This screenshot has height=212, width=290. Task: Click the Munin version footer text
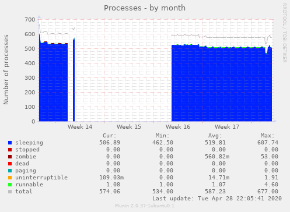145,206
